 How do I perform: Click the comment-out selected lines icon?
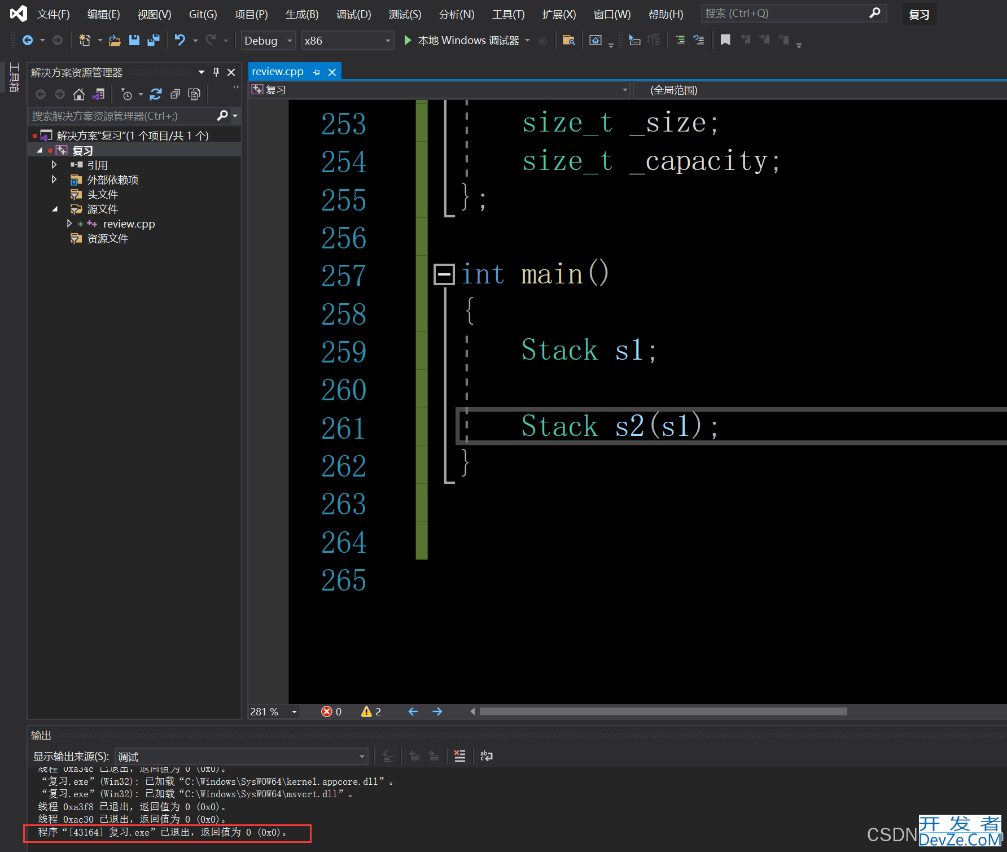tap(681, 40)
